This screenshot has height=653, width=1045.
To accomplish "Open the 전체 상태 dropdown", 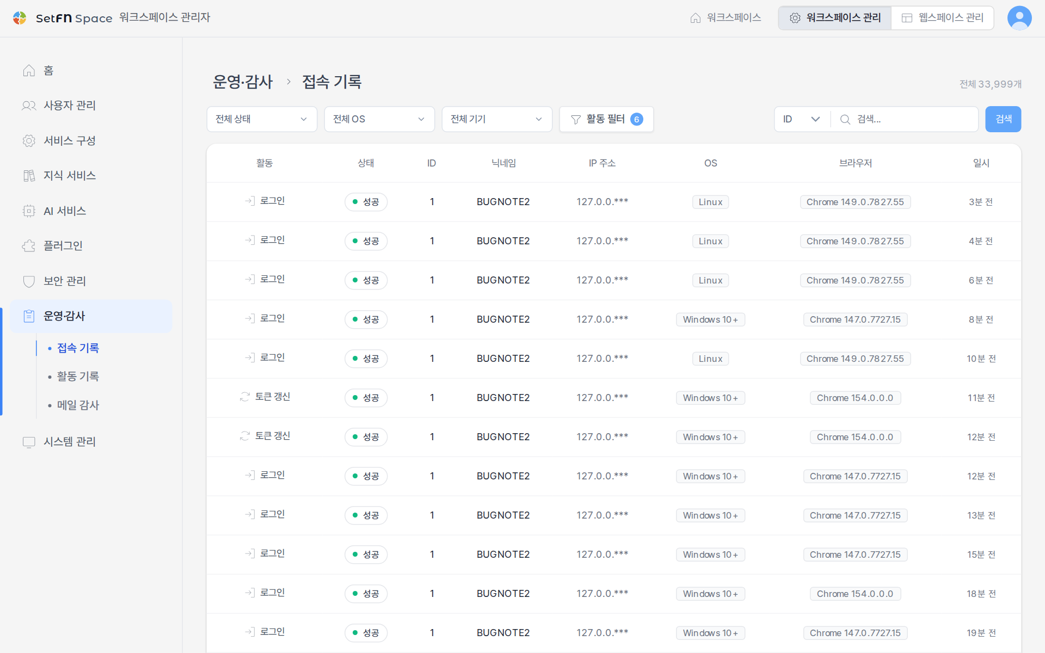I will point(262,119).
